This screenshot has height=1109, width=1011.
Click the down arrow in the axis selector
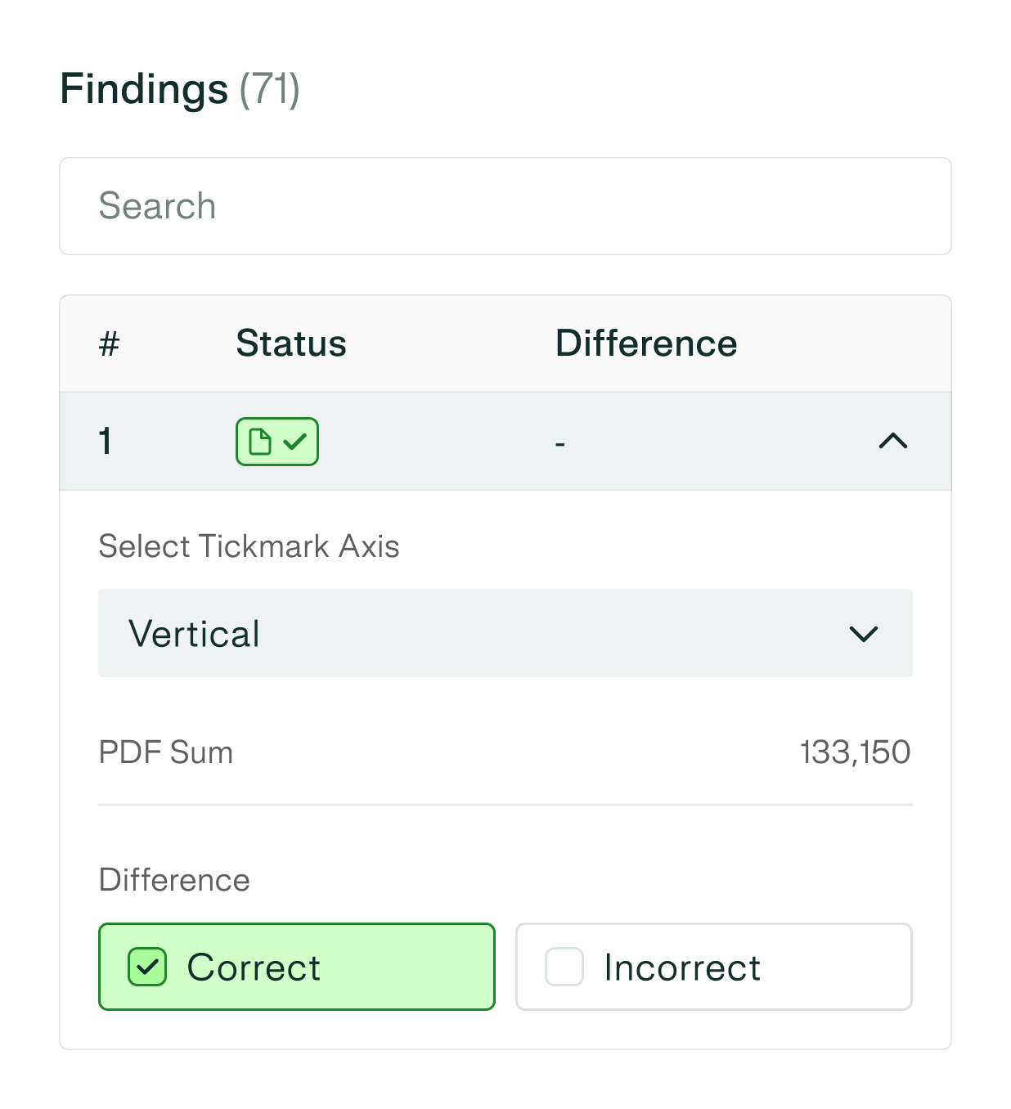coord(863,634)
